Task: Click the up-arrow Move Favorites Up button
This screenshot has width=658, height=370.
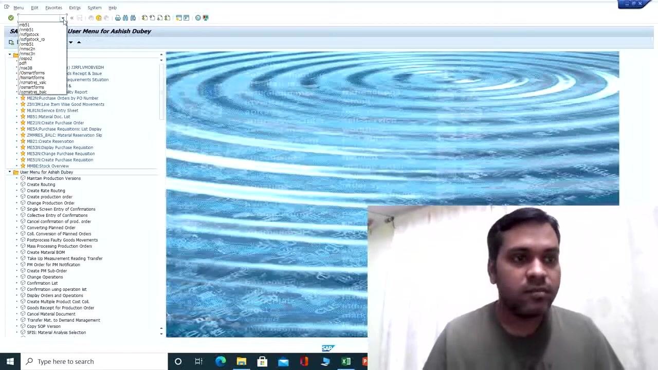Action: click(79, 42)
